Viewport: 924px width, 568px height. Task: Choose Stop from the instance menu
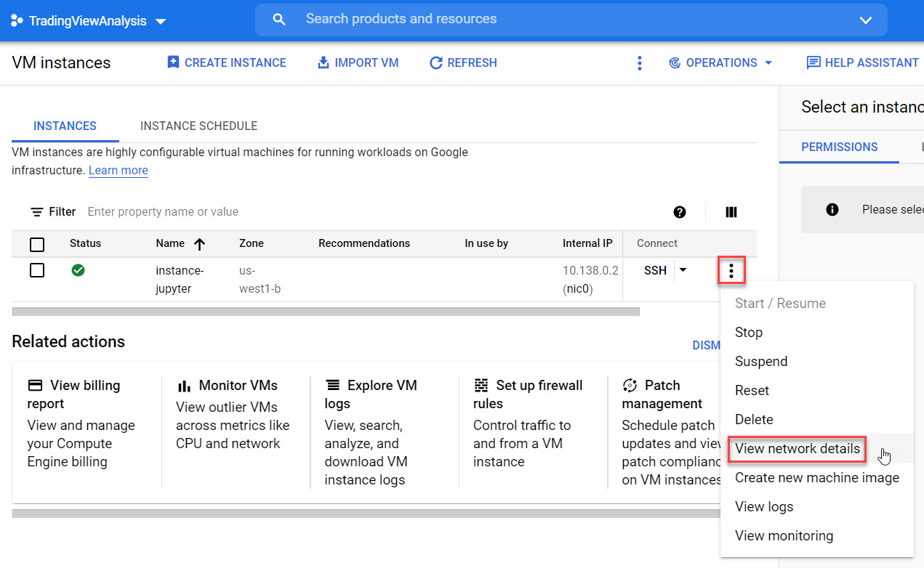(x=749, y=332)
